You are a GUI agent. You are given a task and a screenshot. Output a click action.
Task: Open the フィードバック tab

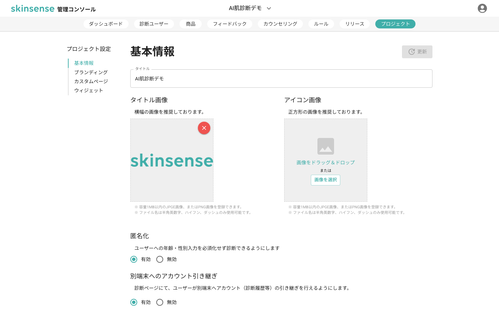point(230,24)
